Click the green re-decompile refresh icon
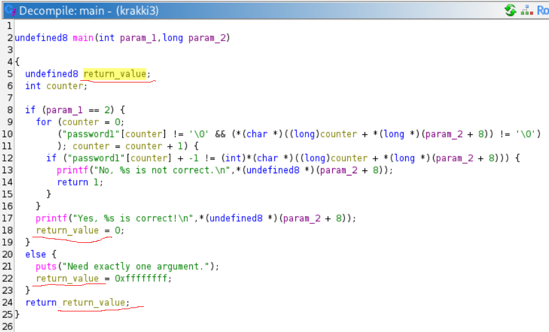The image size is (549, 332). click(x=510, y=11)
